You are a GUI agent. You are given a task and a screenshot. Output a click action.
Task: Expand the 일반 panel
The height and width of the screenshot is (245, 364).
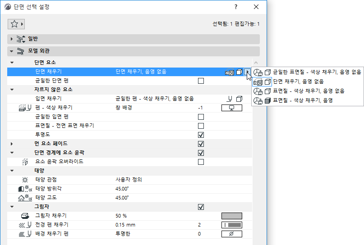click(x=12, y=39)
